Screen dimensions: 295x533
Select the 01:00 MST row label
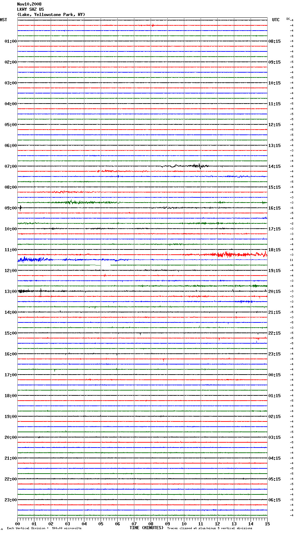(10, 41)
